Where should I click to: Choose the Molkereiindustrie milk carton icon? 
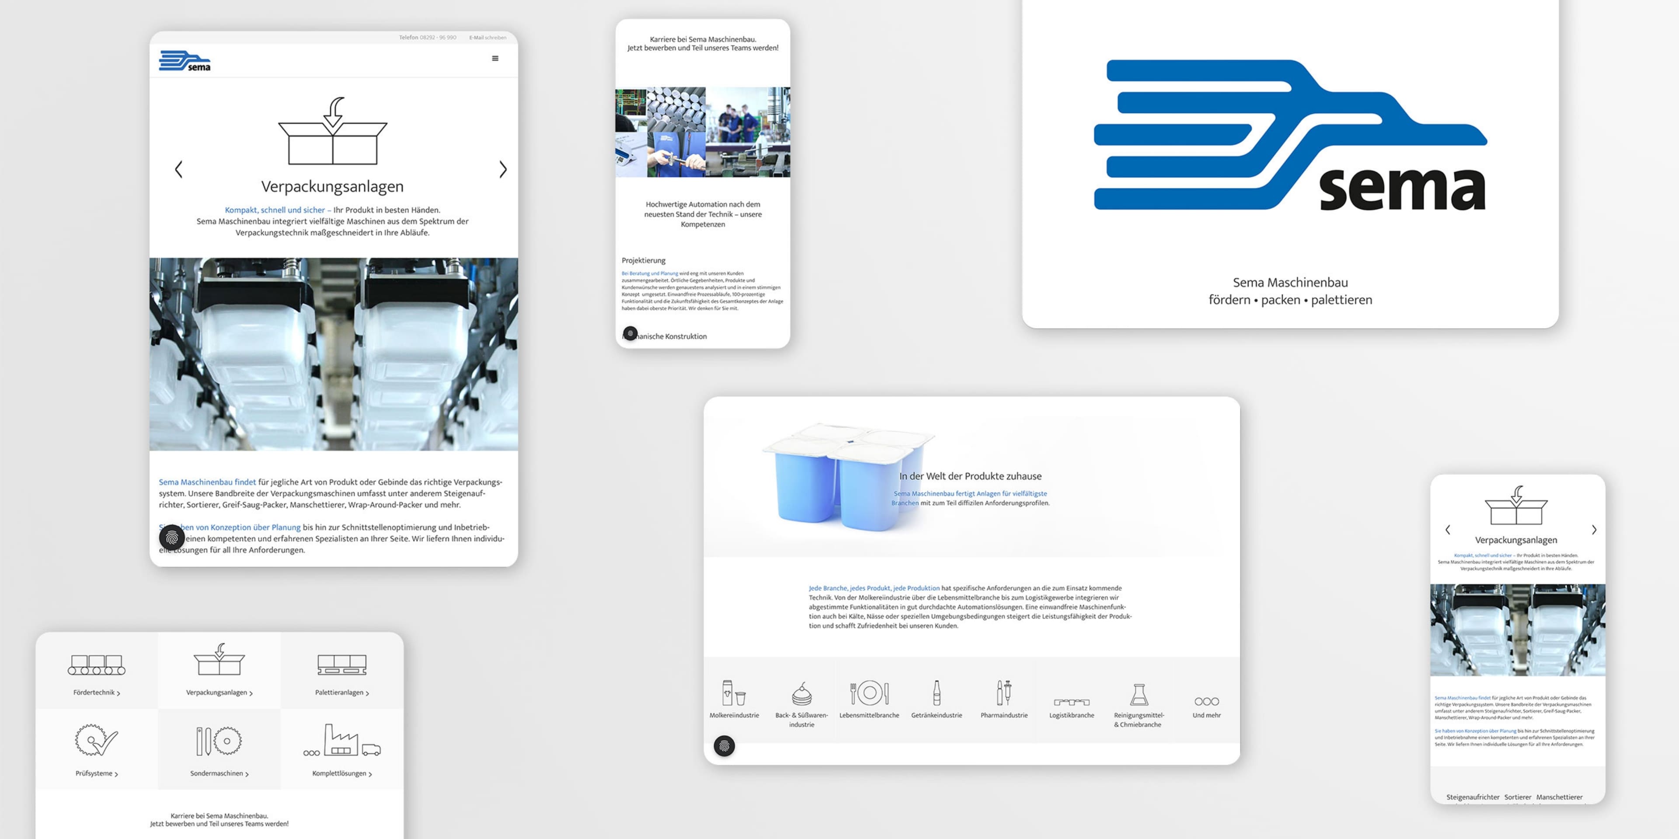(734, 693)
